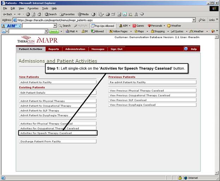
Task: Click Search in the browser toolbar
Action: 50,14
